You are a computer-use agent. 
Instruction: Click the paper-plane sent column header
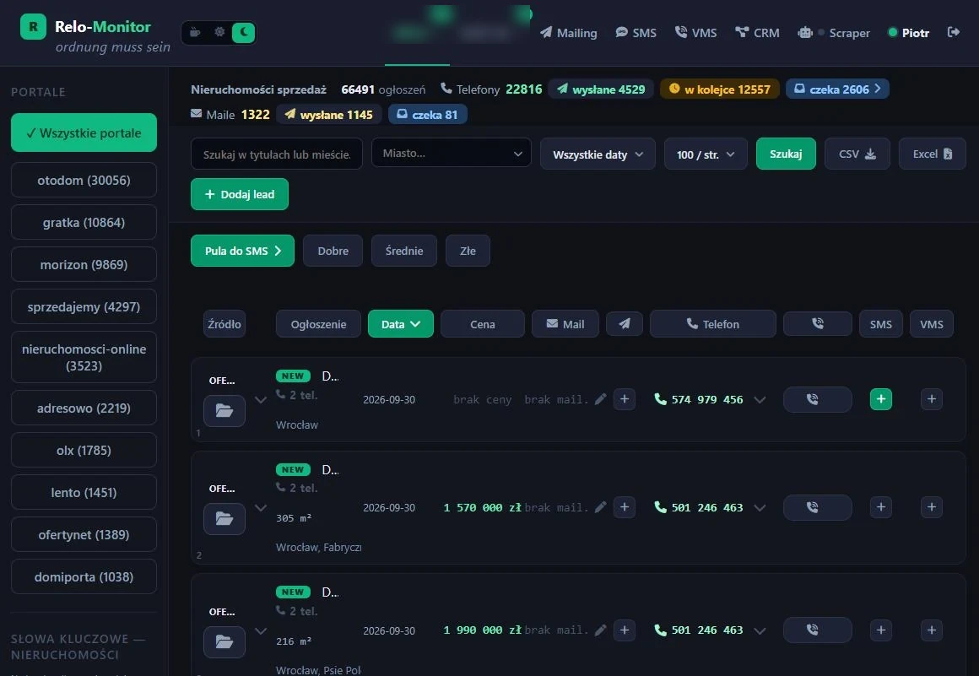click(x=625, y=323)
